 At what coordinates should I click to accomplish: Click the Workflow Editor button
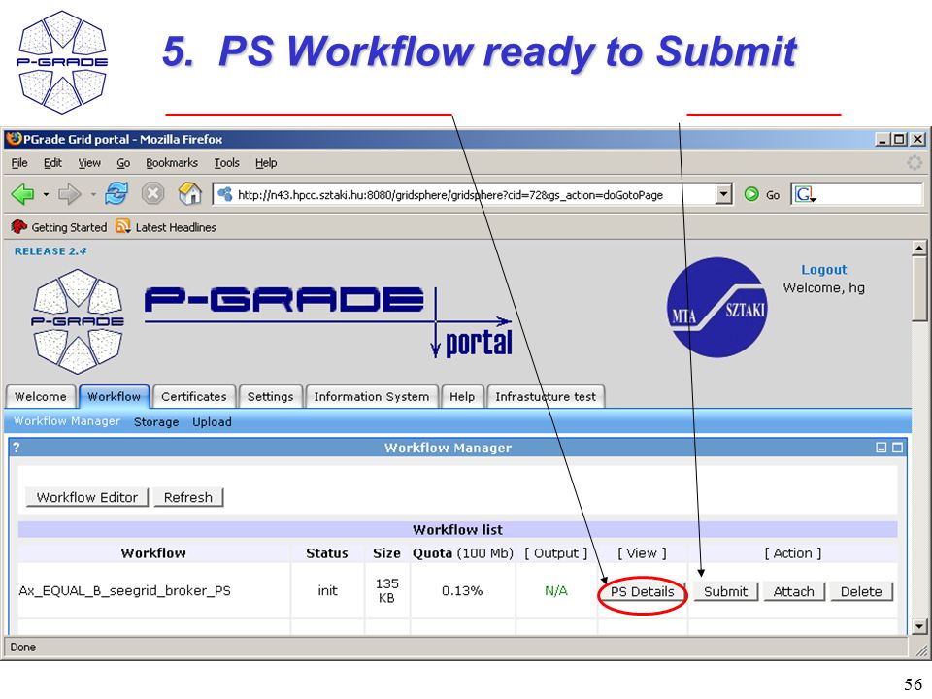tap(86, 497)
